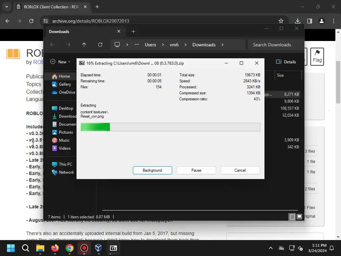This screenshot has height=256, width=341.
Task: Expand chevron after the PC icon in address bar
Action: (x=127, y=45)
